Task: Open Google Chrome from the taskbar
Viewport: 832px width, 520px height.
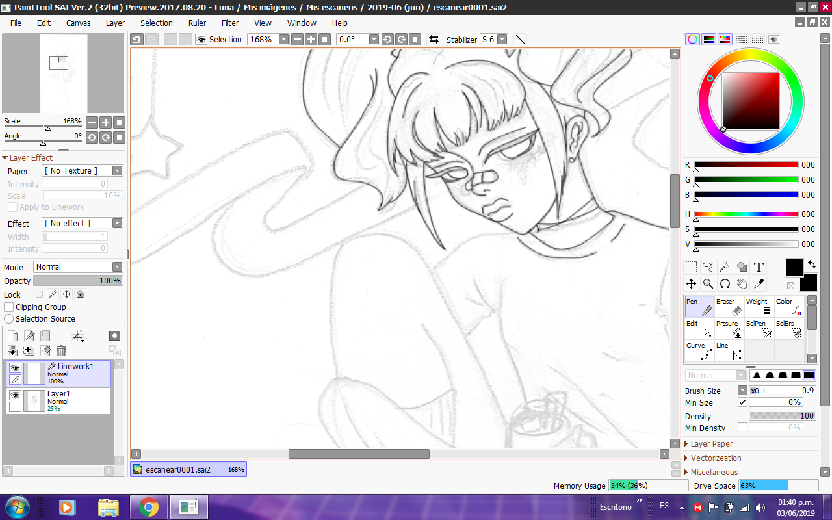Action: click(x=149, y=506)
